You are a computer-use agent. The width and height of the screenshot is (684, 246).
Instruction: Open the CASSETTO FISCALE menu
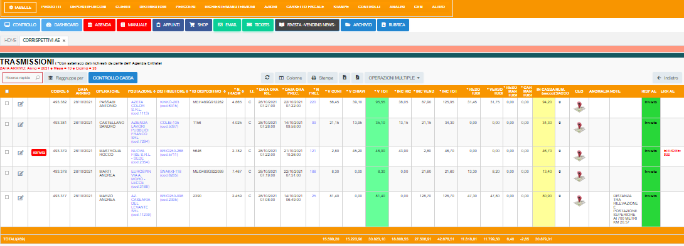click(x=305, y=8)
